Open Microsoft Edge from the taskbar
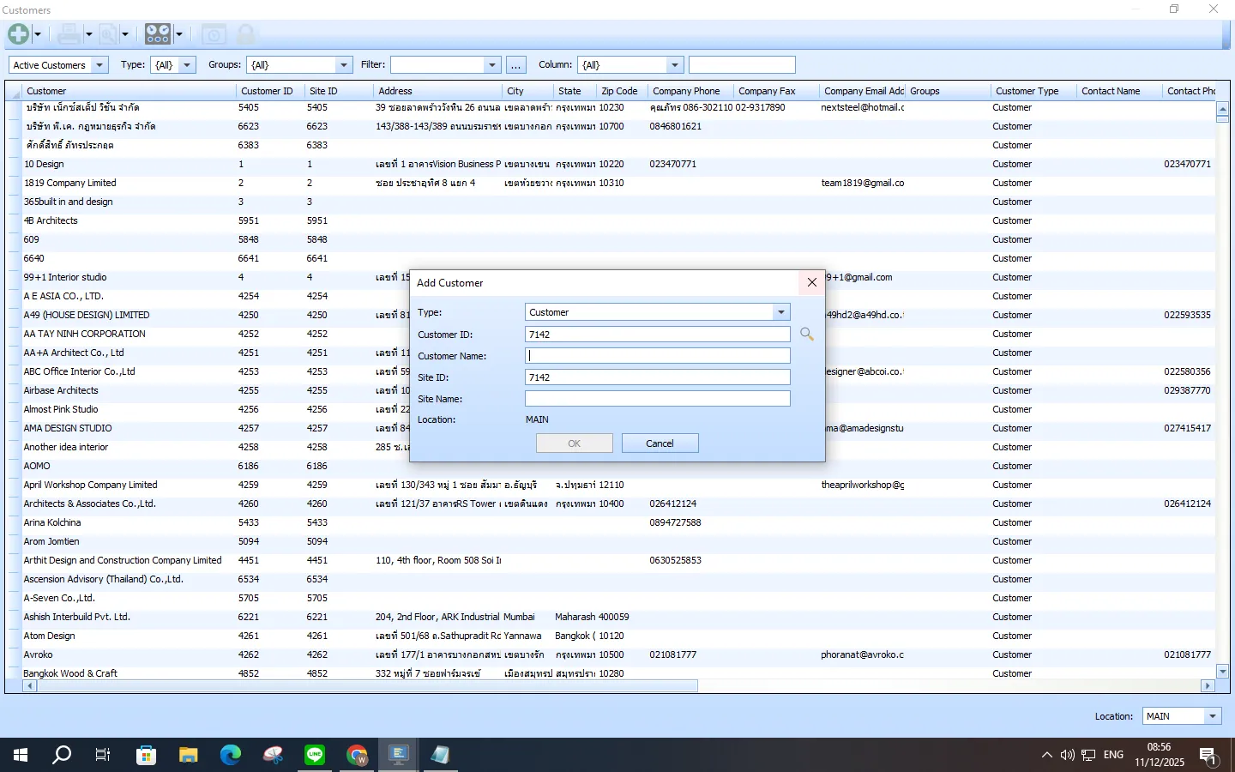 tap(230, 755)
